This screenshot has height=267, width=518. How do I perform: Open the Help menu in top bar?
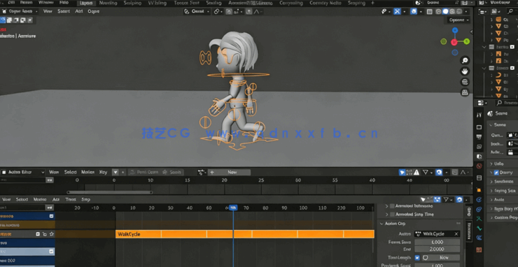coord(64,3)
